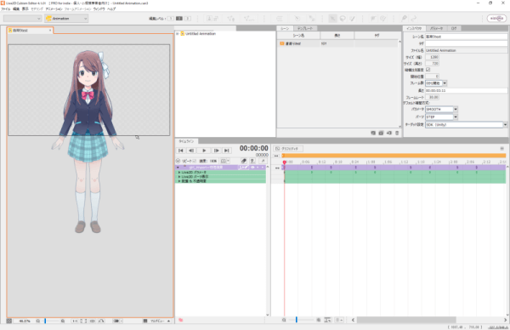
Task: Open the グラフエディタ graph editor
Action: click(288, 149)
